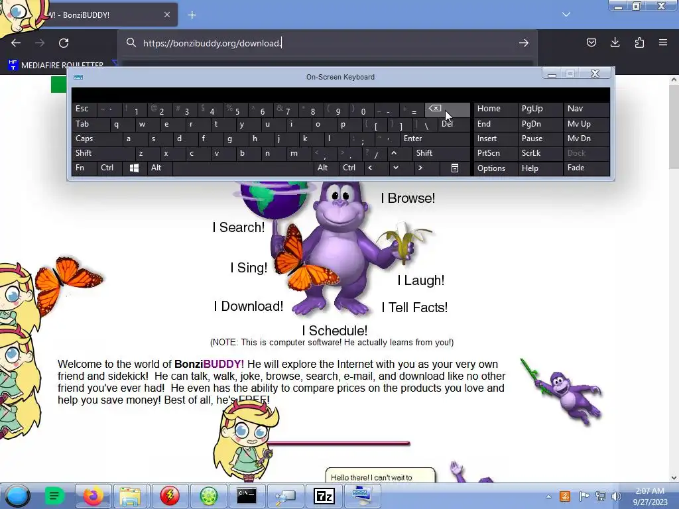
Task: Click the PgUp key
Action: 540,109
